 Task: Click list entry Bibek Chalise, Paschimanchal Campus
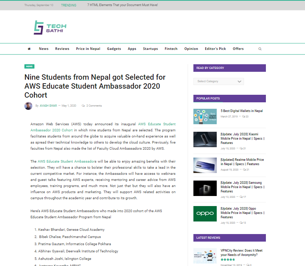click(x=70, y=237)
